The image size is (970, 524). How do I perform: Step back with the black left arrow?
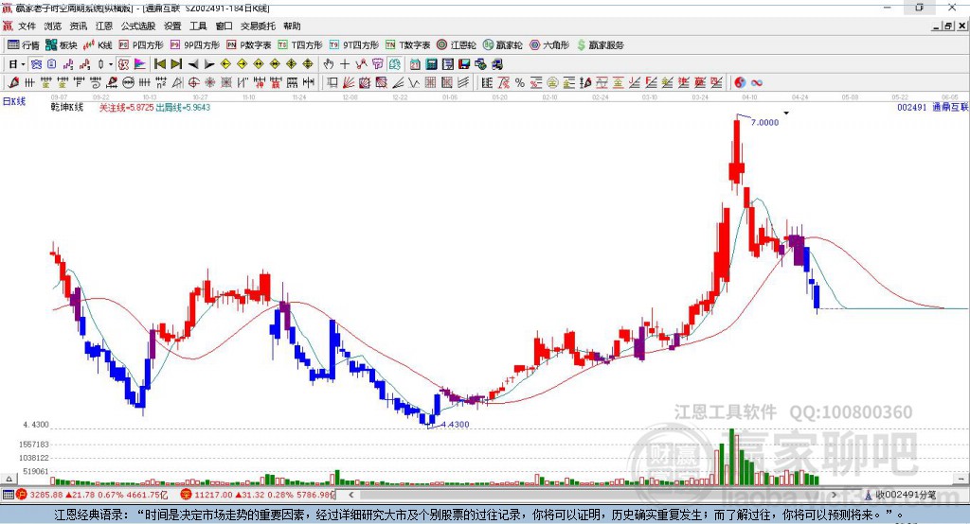(x=193, y=64)
